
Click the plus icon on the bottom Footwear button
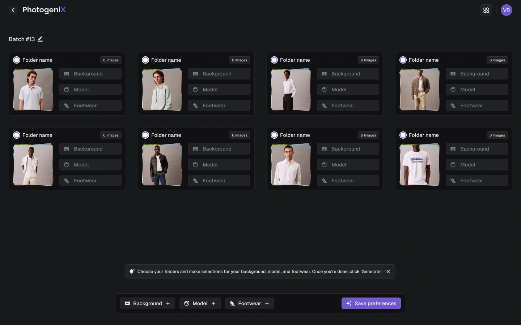pos(267,303)
